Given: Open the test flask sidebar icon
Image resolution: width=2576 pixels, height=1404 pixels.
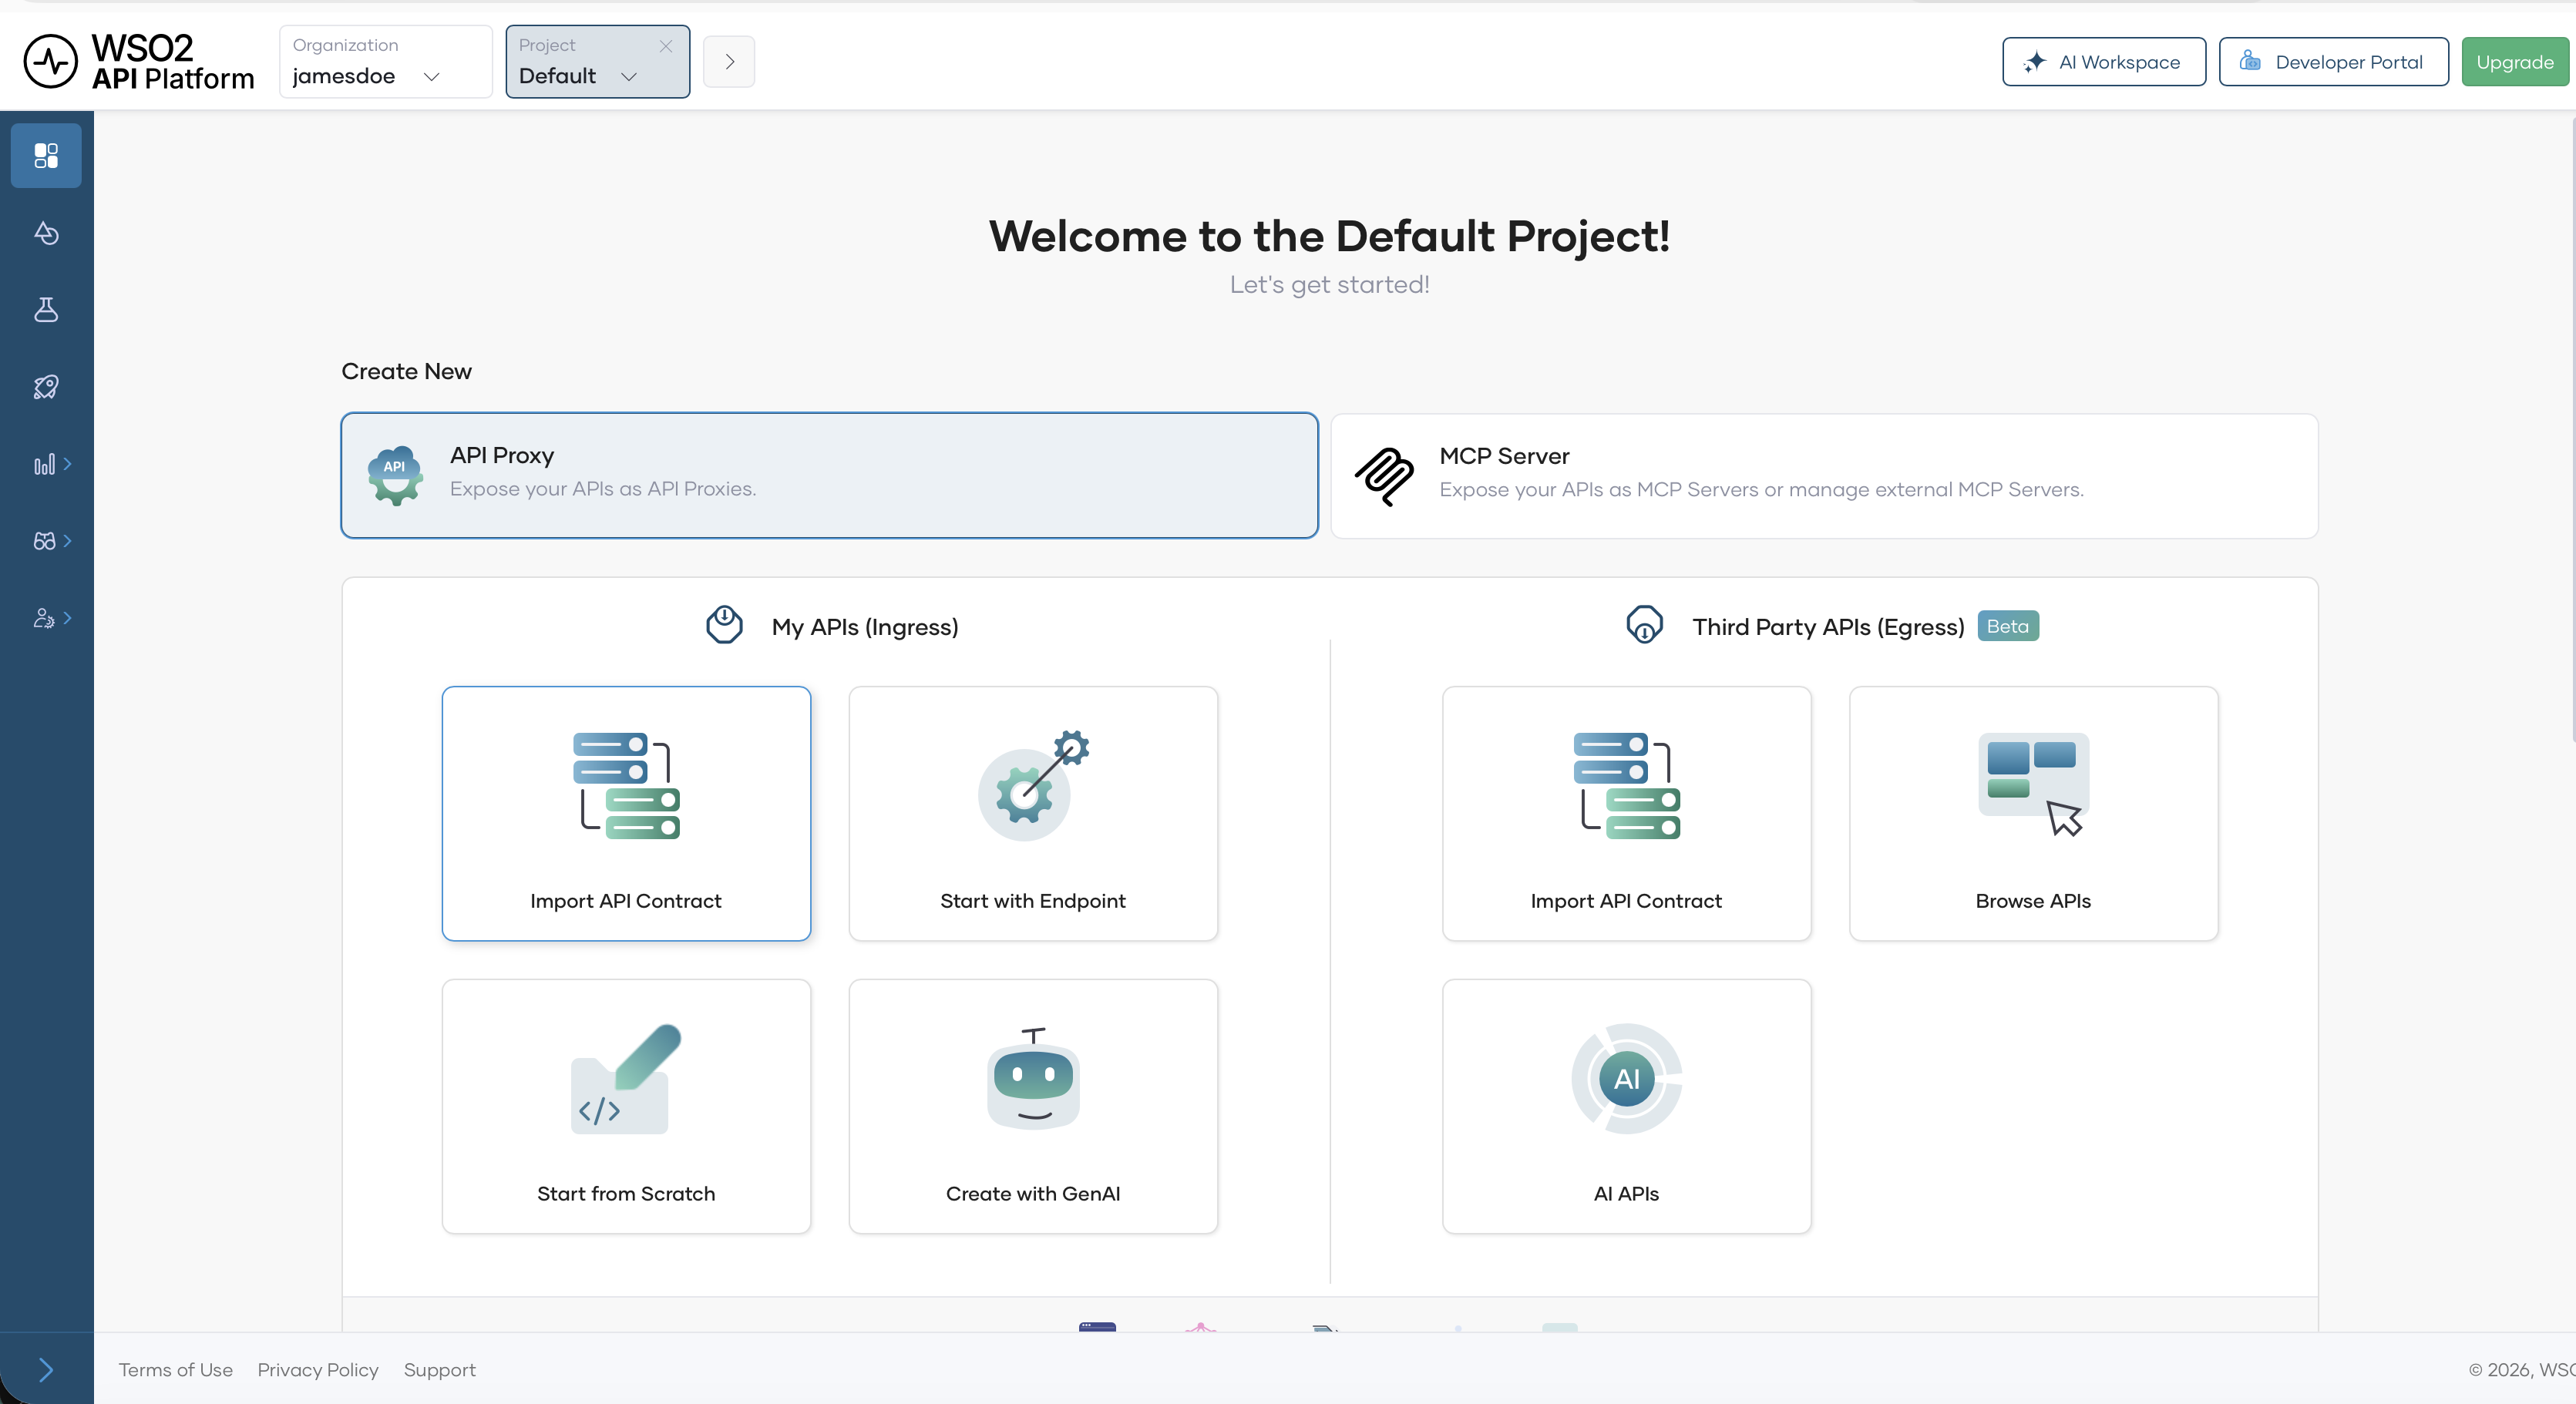Looking at the screenshot, I should pos(46,309).
